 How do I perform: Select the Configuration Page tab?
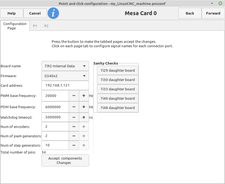coord(15,26)
